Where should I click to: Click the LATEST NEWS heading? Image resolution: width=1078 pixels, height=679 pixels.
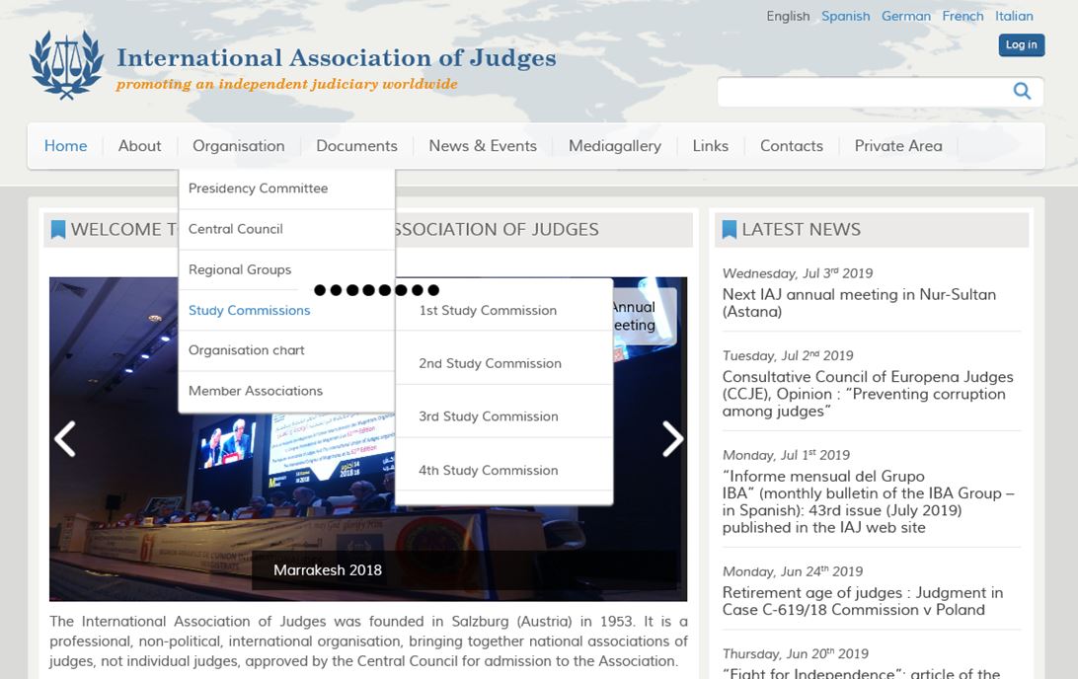(x=801, y=230)
